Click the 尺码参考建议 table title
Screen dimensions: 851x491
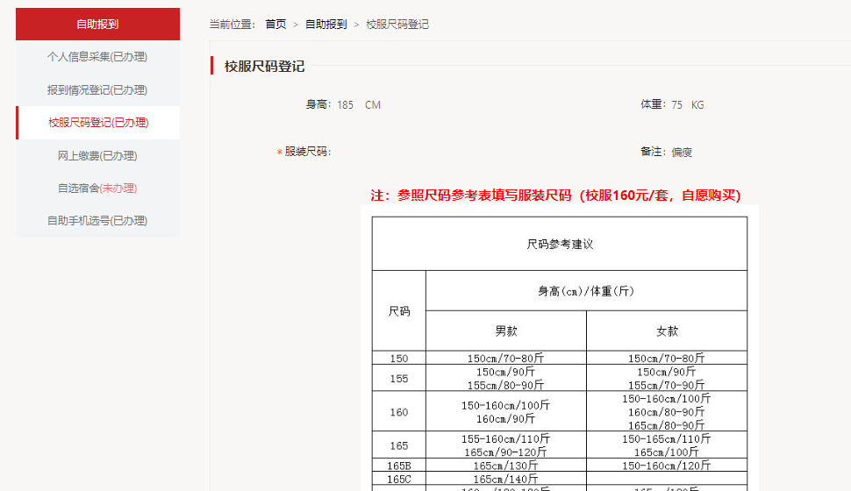[560, 244]
